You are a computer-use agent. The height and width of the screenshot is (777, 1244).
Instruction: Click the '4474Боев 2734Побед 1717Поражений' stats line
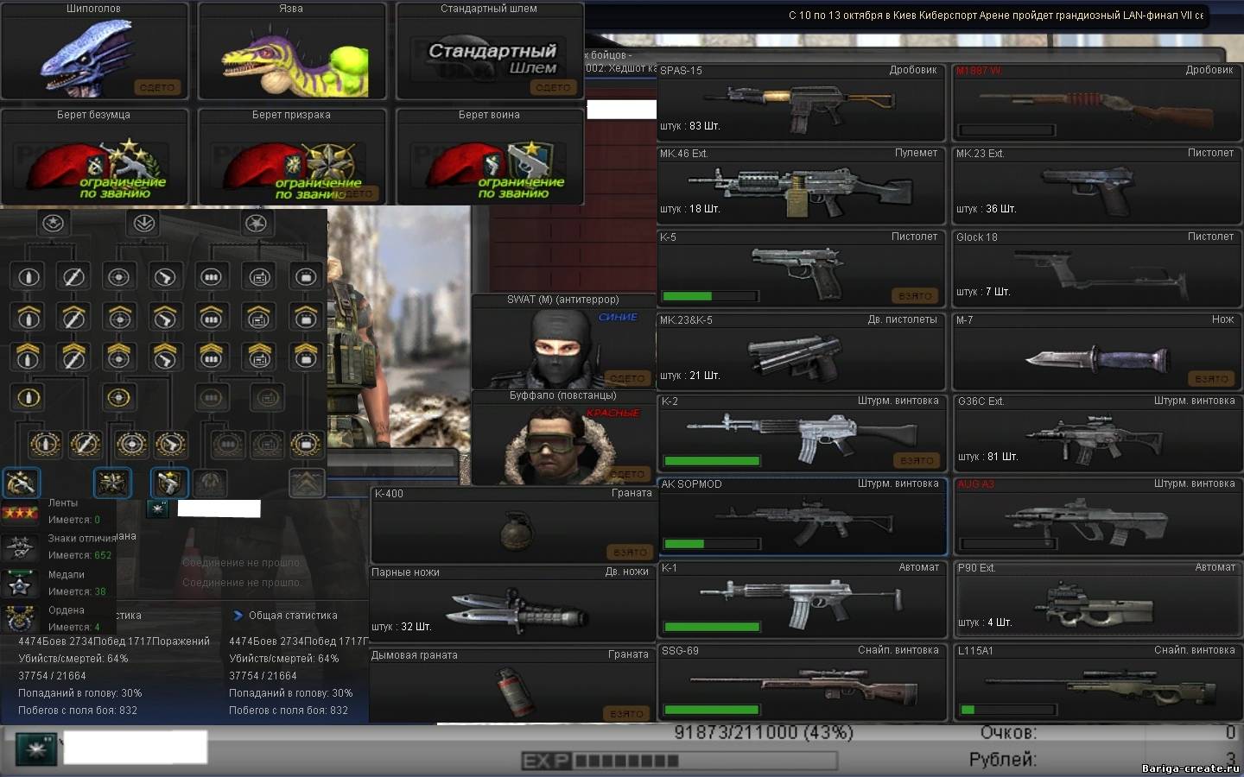coord(114,641)
